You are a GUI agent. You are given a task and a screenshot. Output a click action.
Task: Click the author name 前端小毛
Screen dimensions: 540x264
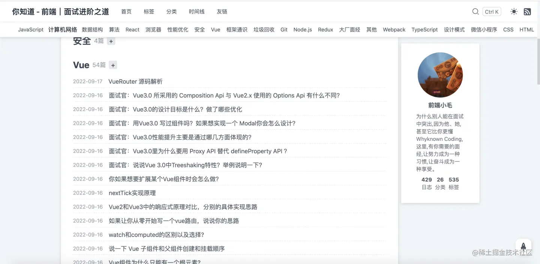pos(440,105)
